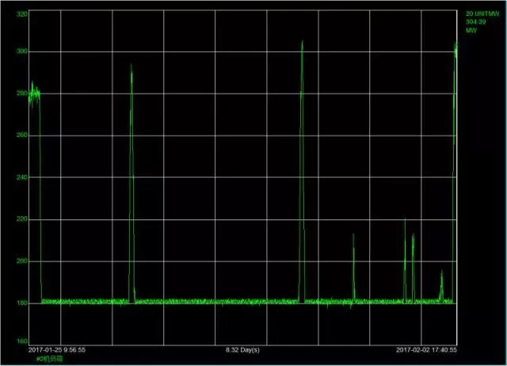Screen dimensions: 507x366
Task: Click the MW engineering unit label
Action: (x=471, y=30)
